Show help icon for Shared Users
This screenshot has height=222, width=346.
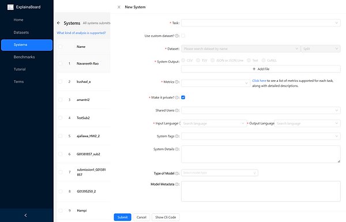pyautogui.click(x=177, y=110)
